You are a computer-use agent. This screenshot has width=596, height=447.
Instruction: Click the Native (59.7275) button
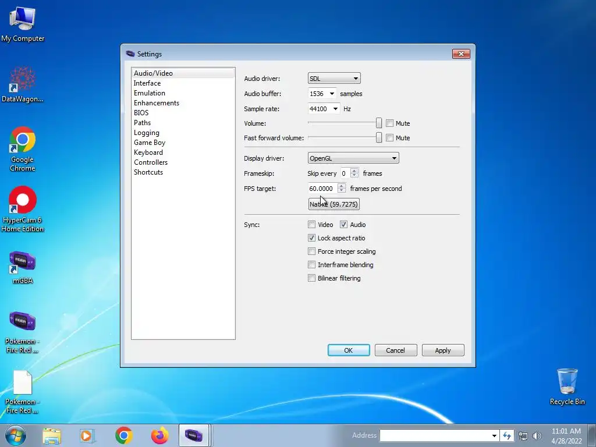coord(334,204)
